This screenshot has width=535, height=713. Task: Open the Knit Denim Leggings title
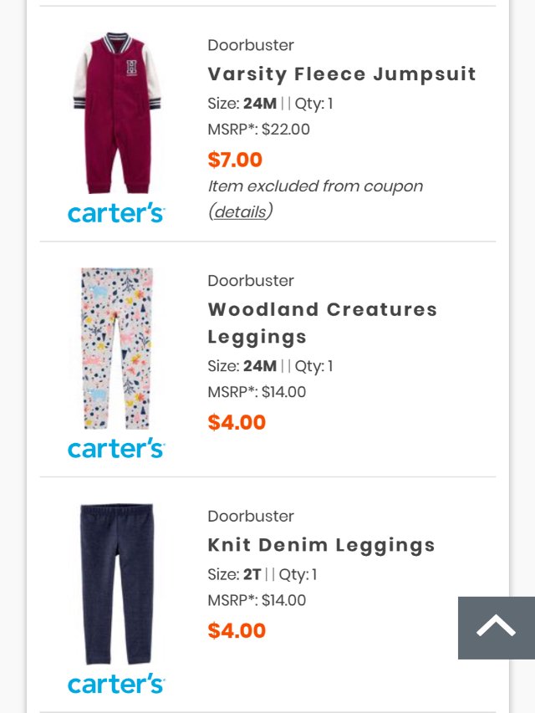point(322,545)
